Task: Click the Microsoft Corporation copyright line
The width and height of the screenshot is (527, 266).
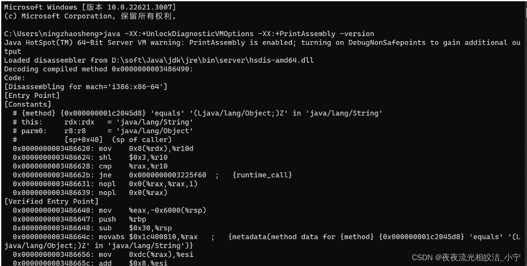Action: [91, 16]
